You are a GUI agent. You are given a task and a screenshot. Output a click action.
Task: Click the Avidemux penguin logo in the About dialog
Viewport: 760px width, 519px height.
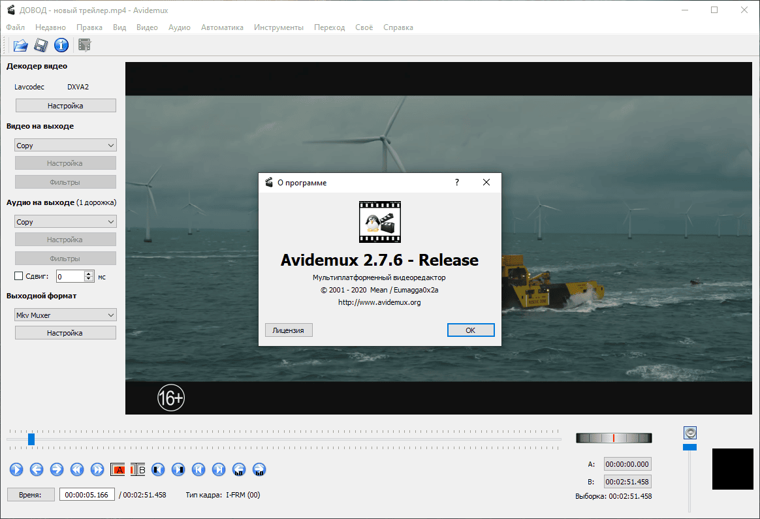(x=380, y=222)
